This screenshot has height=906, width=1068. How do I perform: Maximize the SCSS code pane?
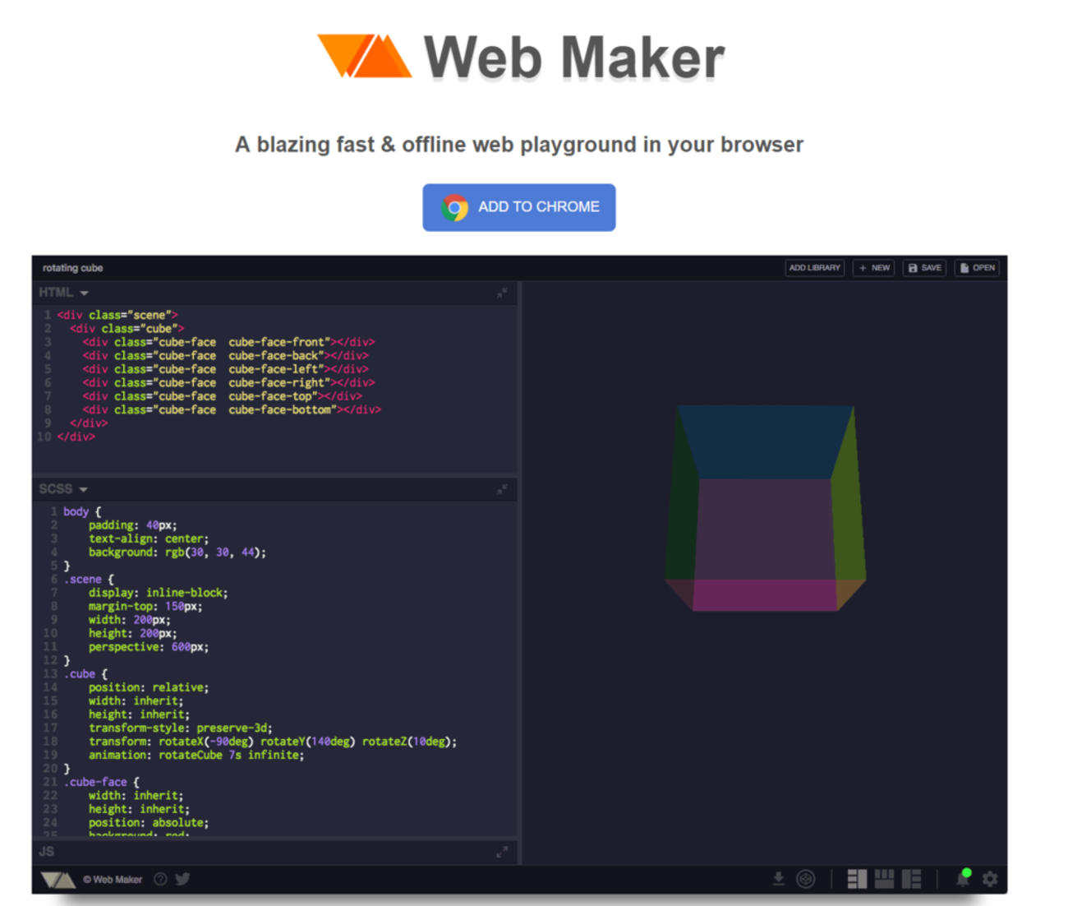502,489
